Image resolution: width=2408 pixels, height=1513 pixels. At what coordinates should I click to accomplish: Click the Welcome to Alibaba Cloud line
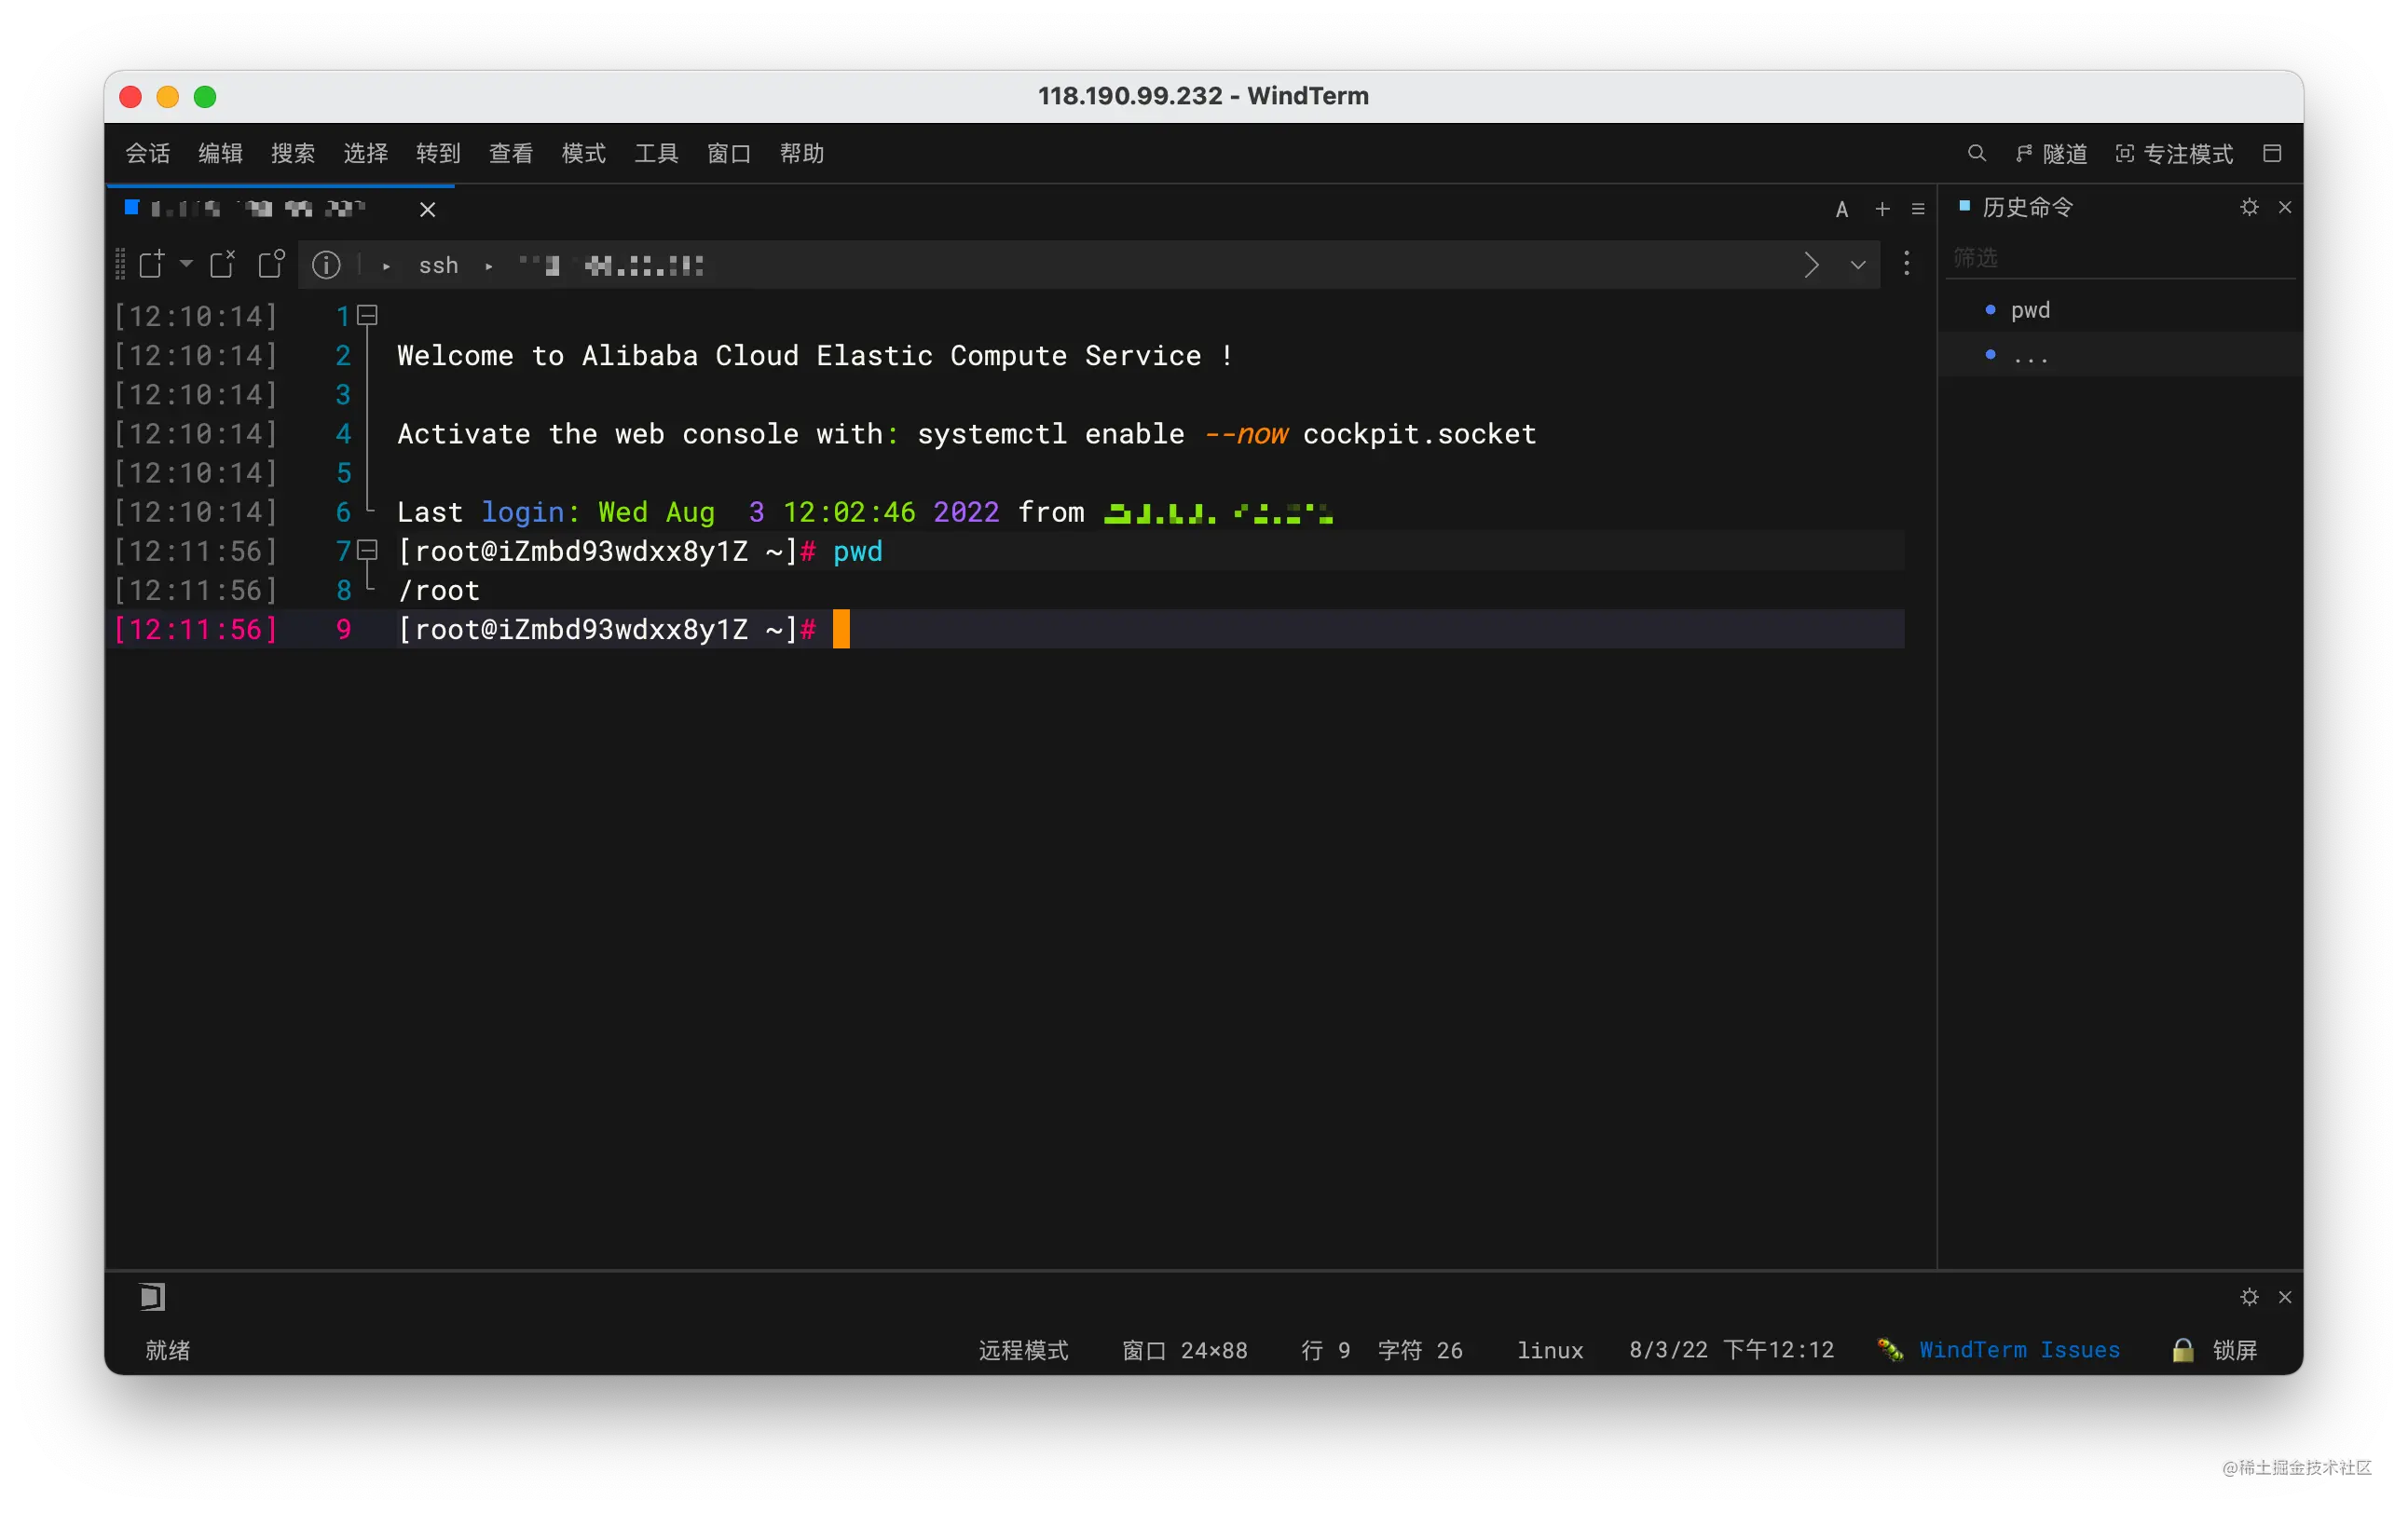click(814, 355)
